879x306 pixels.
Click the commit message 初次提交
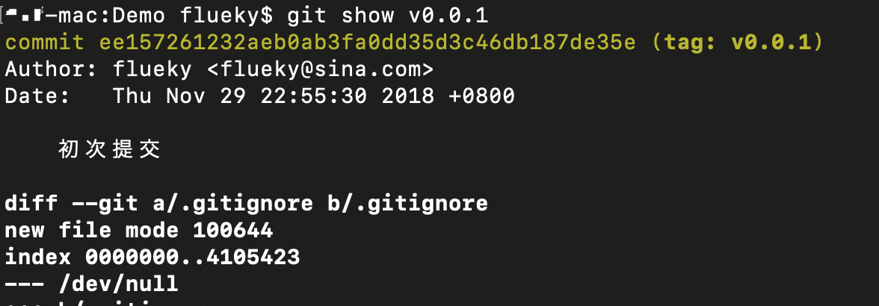point(109,150)
